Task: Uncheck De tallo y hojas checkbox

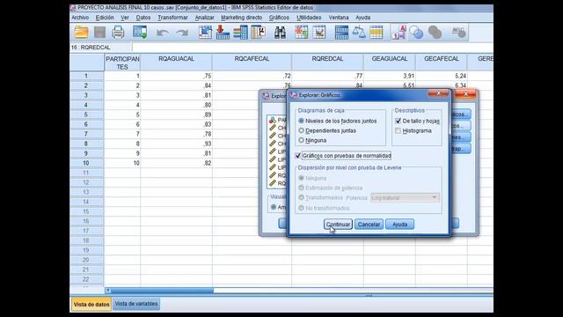Action: coord(398,121)
